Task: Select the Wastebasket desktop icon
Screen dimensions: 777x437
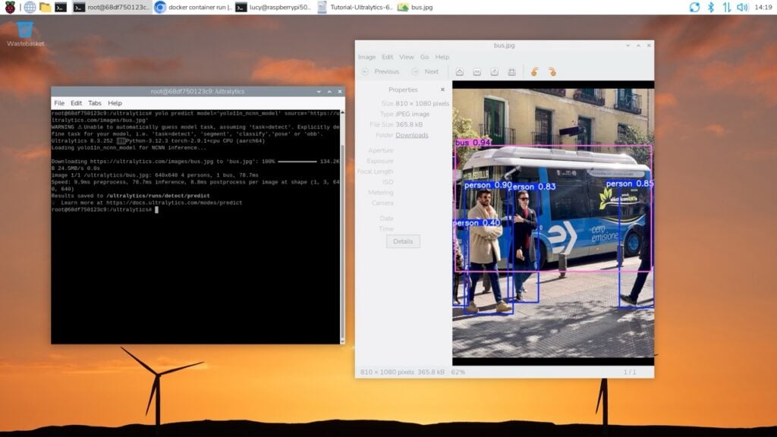Action: click(x=25, y=30)
